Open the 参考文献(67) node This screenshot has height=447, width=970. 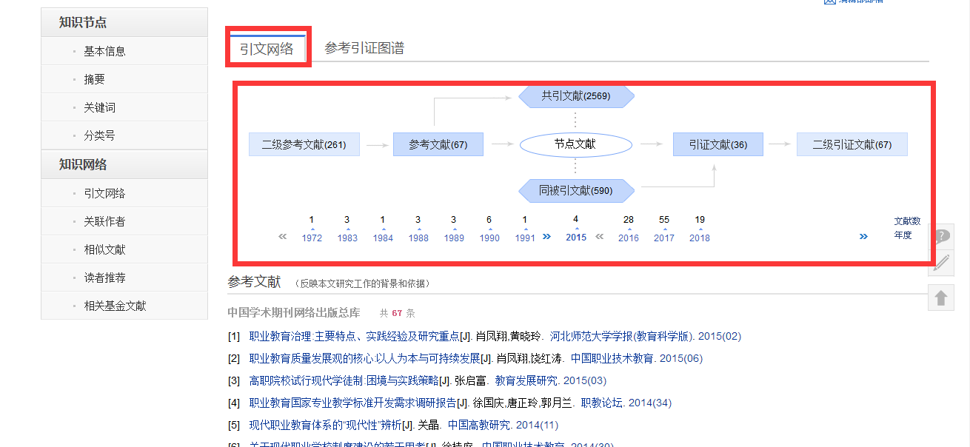point(438,144)
